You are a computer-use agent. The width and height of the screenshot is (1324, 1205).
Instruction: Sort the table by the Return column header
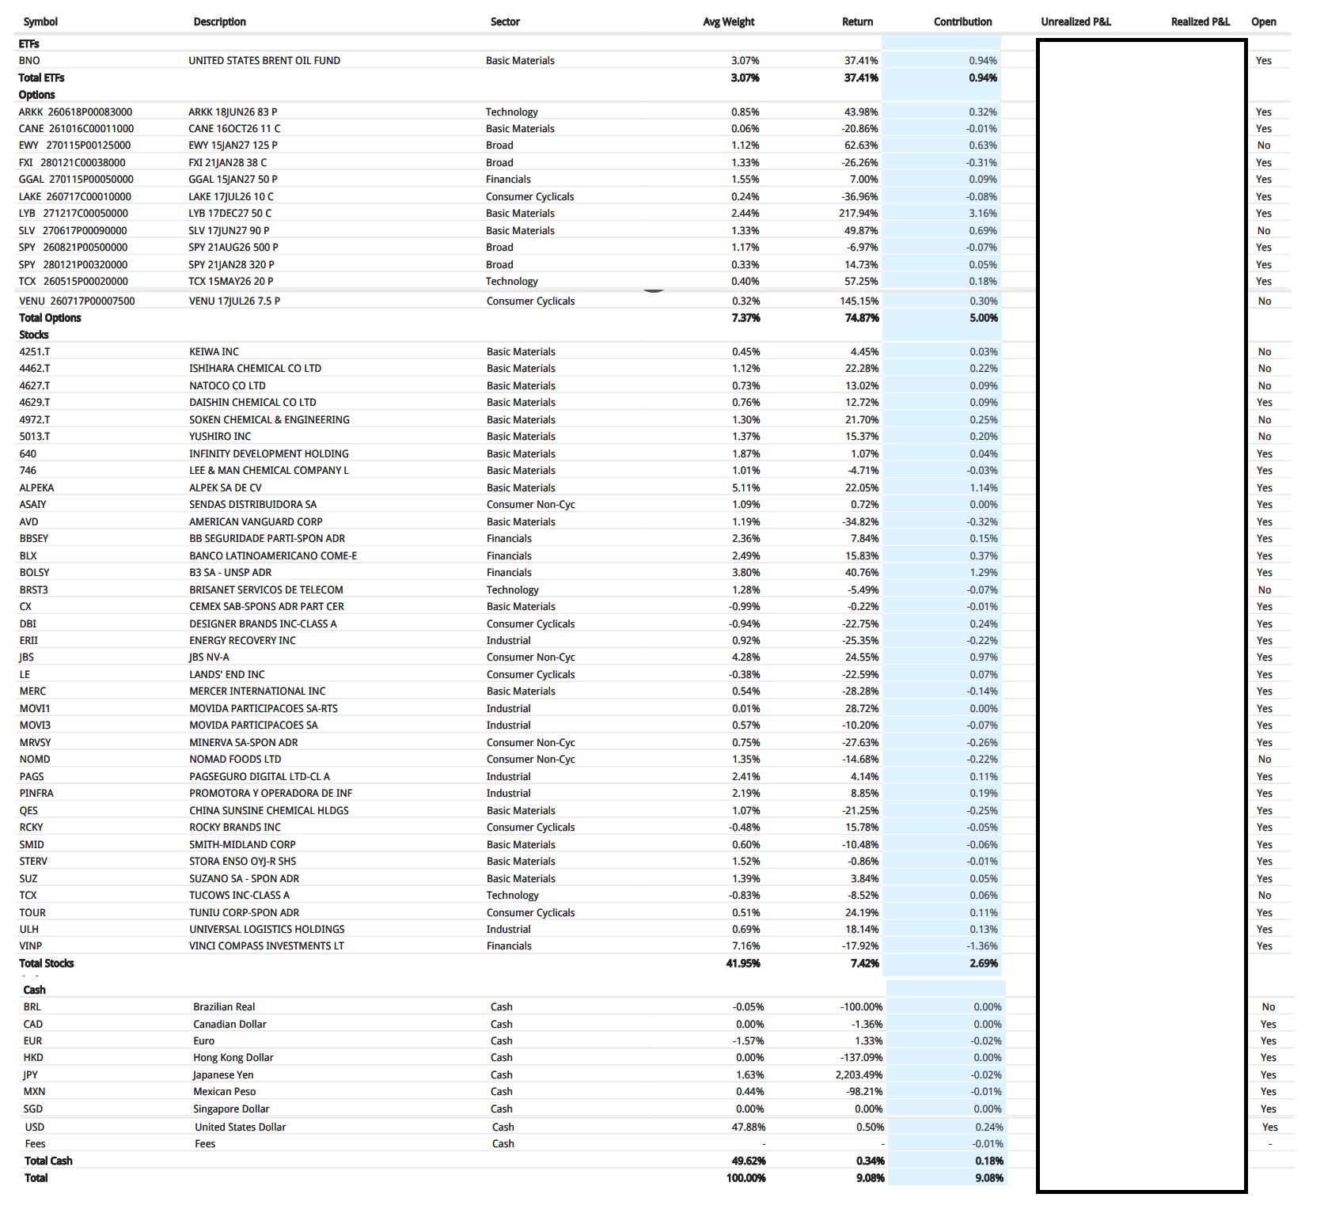857,22
